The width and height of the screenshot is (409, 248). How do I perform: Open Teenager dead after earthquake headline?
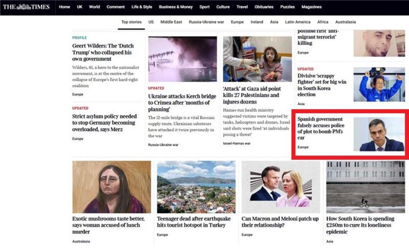pyautogui.click(x=194, y=222)
